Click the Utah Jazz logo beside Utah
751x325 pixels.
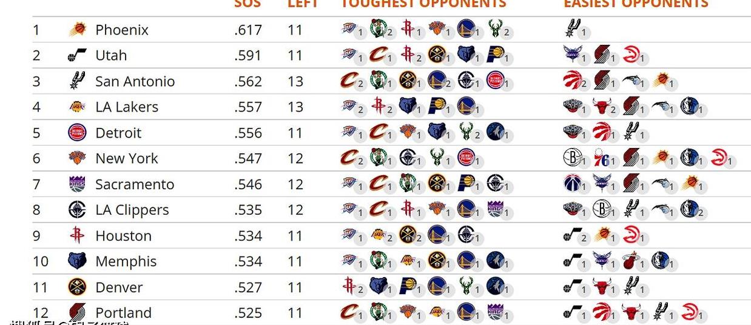pyautogui.click(x=77, y=55)
